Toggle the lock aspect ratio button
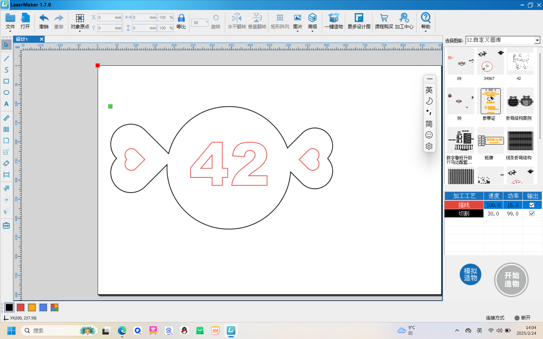Image resolution: width=543 pixels, height=339 pixels. point(181,18)
